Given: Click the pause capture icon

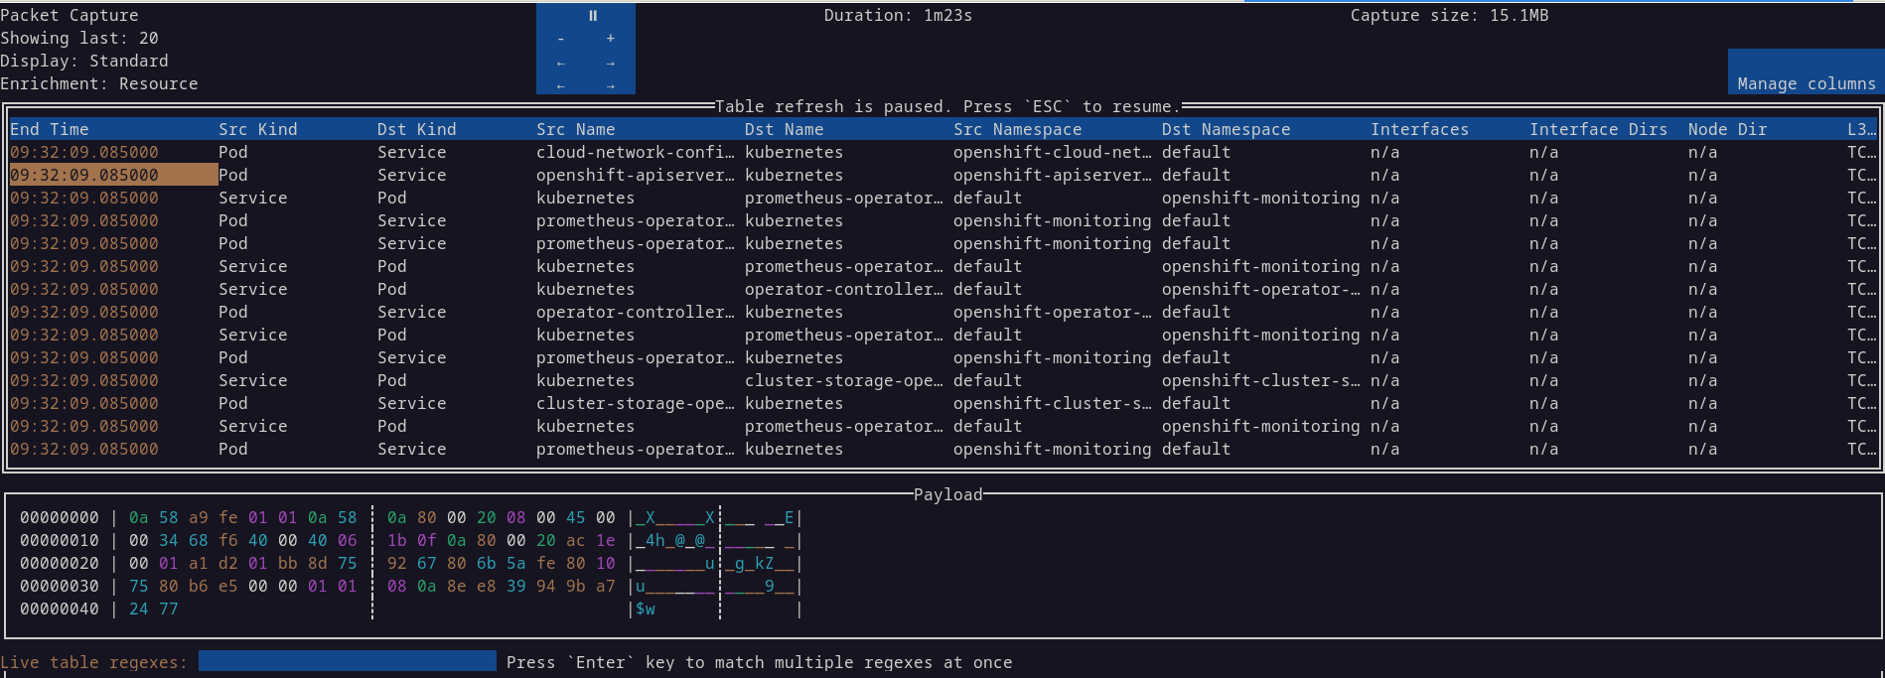Looking at the screenshot, I should coord(593,16).
